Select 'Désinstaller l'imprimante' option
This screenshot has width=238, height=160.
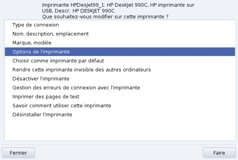pos(42,115)
